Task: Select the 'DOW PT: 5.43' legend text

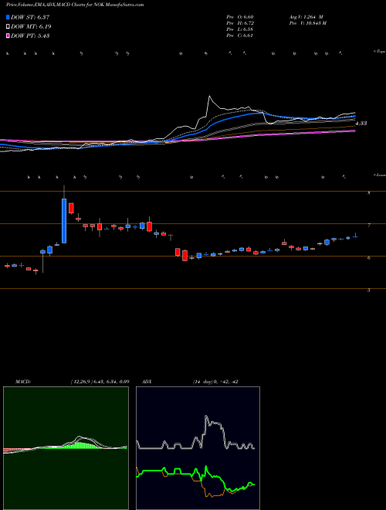Action: [30, 36]
